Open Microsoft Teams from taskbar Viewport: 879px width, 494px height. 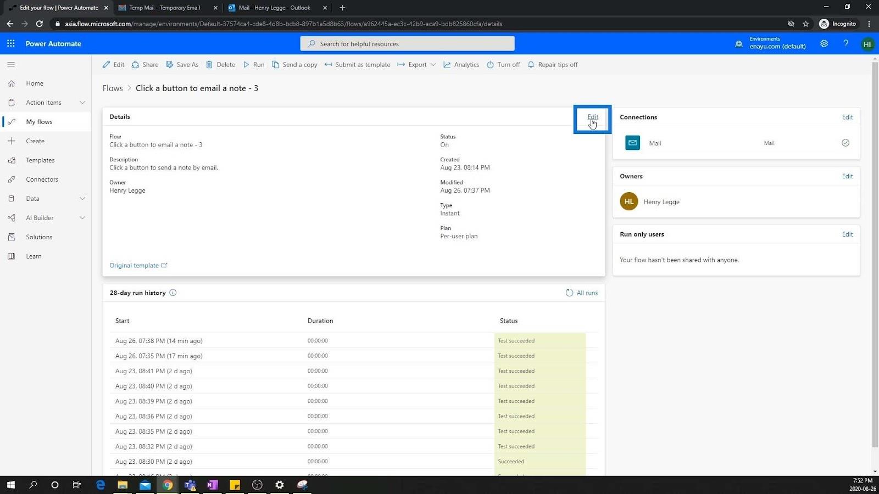pyautogui.click(x=190, y=485)
